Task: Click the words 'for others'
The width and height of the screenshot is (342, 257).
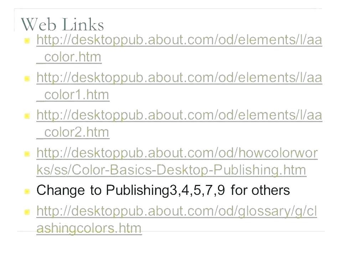Action: 260,191
